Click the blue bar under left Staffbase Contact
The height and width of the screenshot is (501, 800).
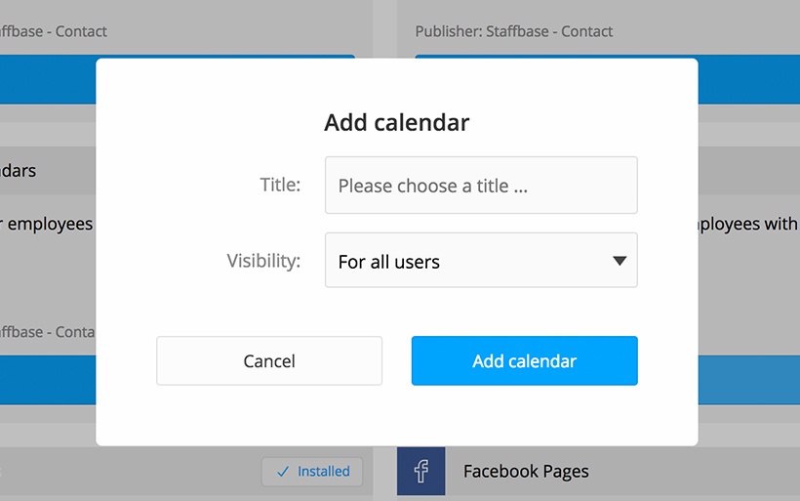click(x=48, y=80)
